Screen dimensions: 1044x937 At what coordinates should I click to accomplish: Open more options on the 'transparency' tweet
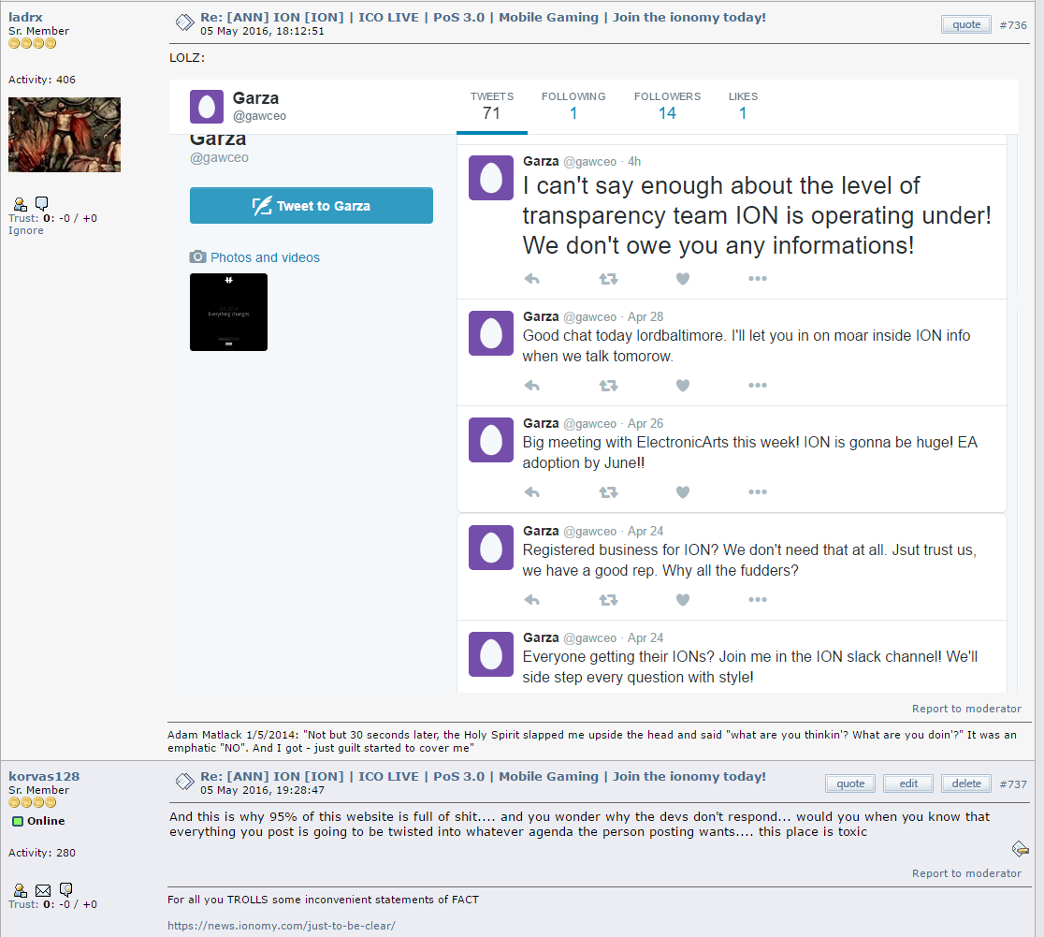(x=758, y=279)
